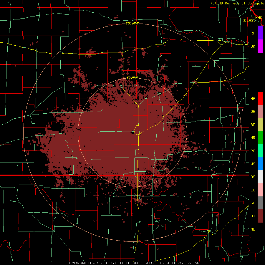Select the light pink IC legend swatch
The image size is (265, 265).
pyautogui.click(x=260, y=190)
